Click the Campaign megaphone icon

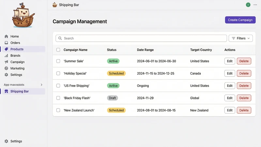click(6, 62)
